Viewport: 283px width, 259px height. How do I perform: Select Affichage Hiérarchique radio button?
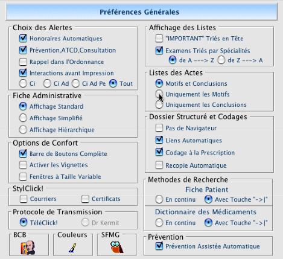pyautogui.click(x=23, y=130)
